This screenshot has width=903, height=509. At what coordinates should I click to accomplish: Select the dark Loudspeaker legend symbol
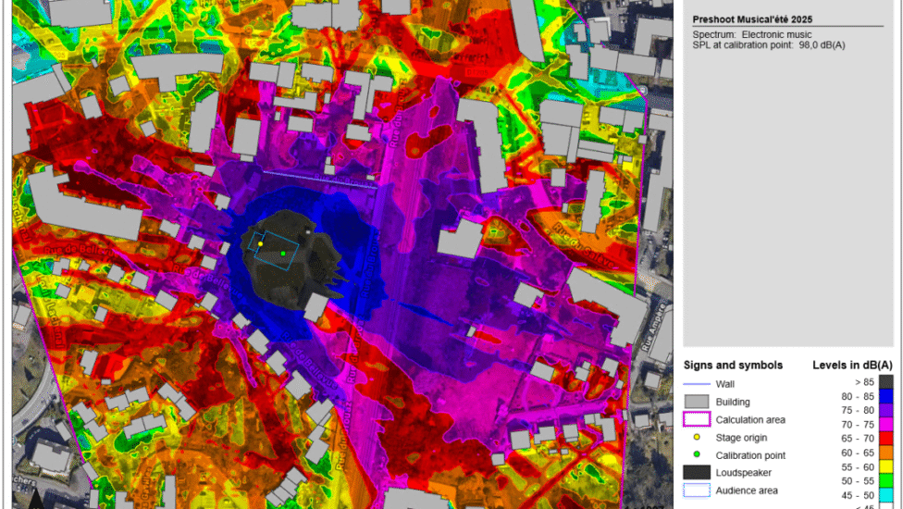pyautogui.click(x=698, y=472)
